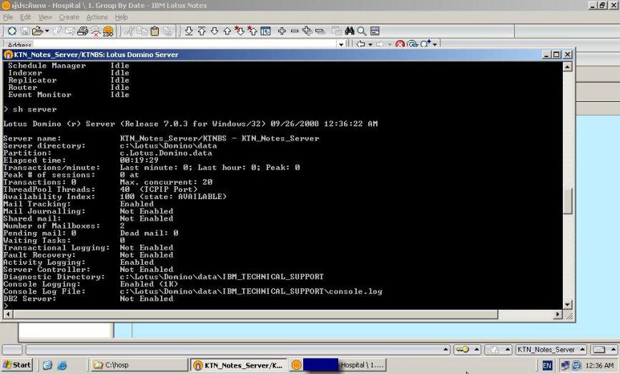The width and height of the screenshot is (620, 374).
Task: Open the Go Back history dropdown arrow
Action: (370, 44)
